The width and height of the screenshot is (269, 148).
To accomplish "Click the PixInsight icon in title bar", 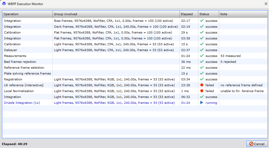I will click(x=4, y=4).
